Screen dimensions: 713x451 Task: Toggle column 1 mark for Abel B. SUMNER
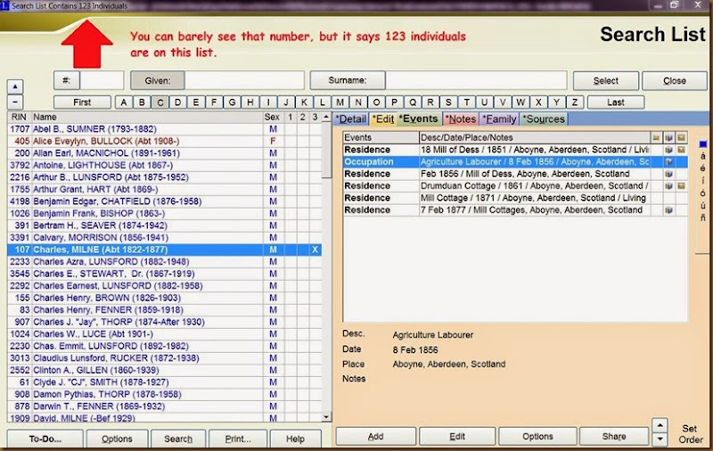pyautogui.click(x=290, y=129)
